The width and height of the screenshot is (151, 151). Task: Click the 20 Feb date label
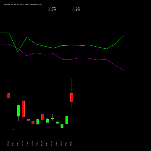(42, 144)
